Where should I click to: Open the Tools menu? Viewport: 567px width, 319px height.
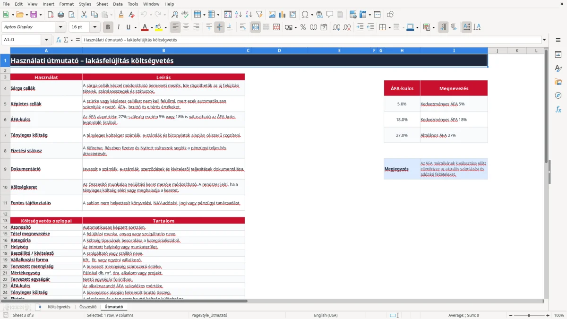tap(133, 4)
